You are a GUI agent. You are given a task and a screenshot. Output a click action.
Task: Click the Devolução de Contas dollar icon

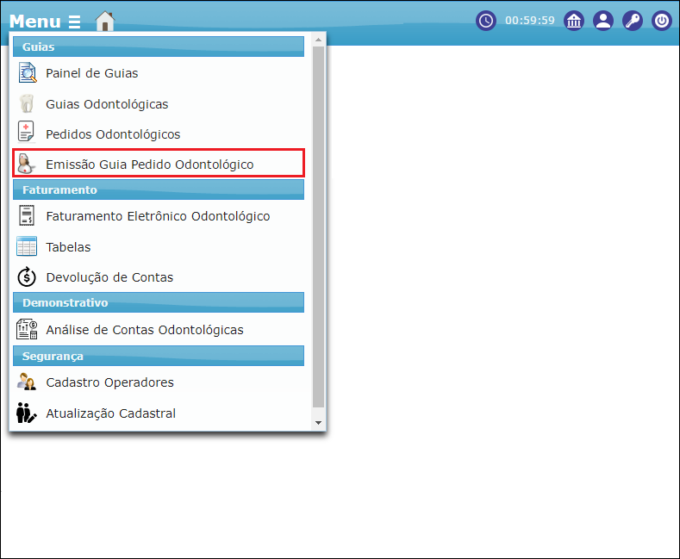pos(27,276)
